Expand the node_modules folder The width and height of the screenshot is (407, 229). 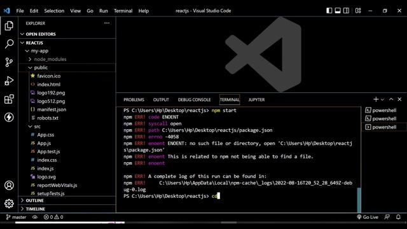point(67,59)
